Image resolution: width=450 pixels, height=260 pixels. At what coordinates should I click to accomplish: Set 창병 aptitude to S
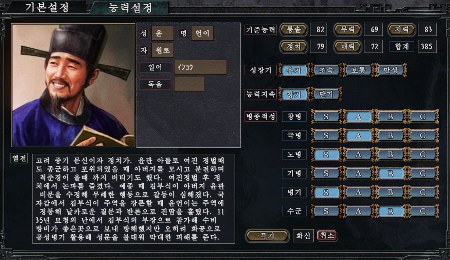point(326,117)
